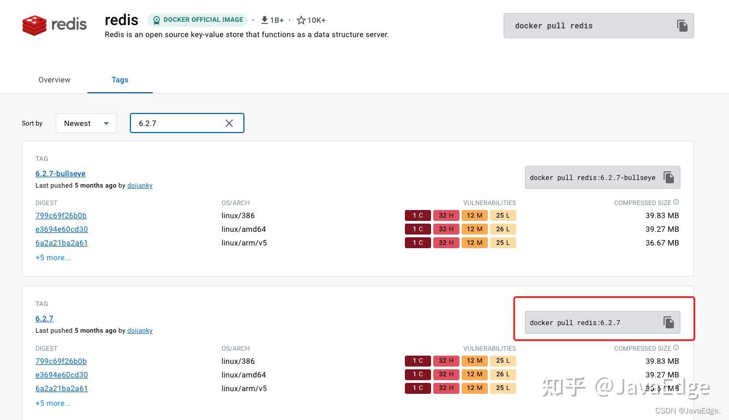The height and width of the screenshot is (420, 729).
Task: Switch to the Overview tab
Action: (x=54, y=80)
